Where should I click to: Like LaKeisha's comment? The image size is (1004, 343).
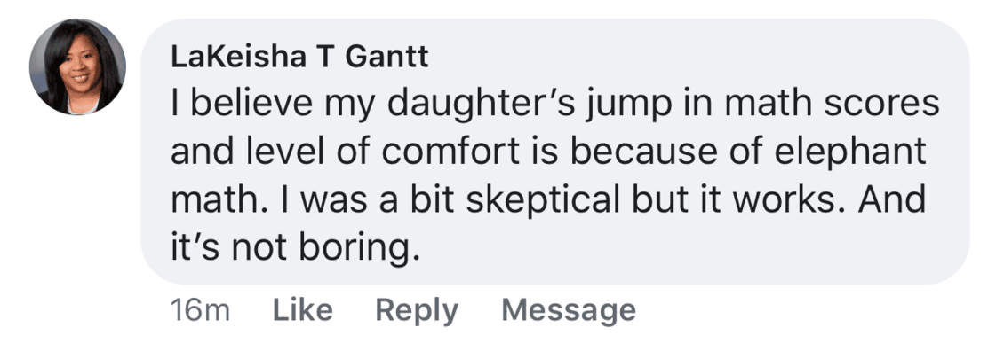tap(303, 310)
